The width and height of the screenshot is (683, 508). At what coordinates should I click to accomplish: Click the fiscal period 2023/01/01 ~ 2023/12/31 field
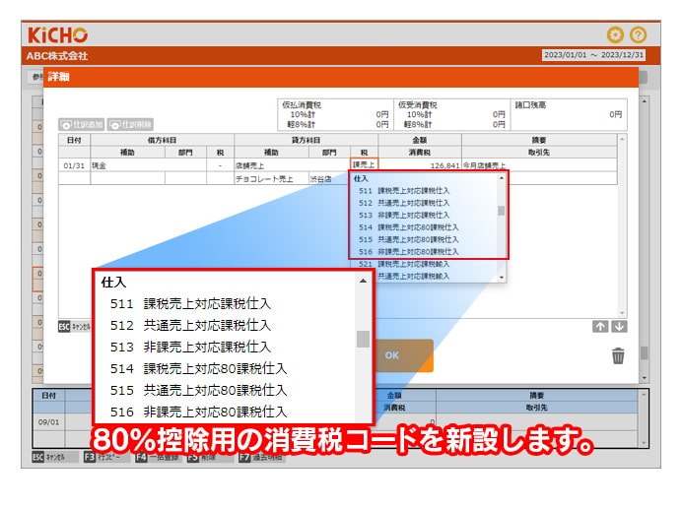click(x=593, y=55)
